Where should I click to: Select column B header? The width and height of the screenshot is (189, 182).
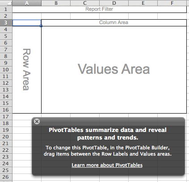[x=56, y=3]
